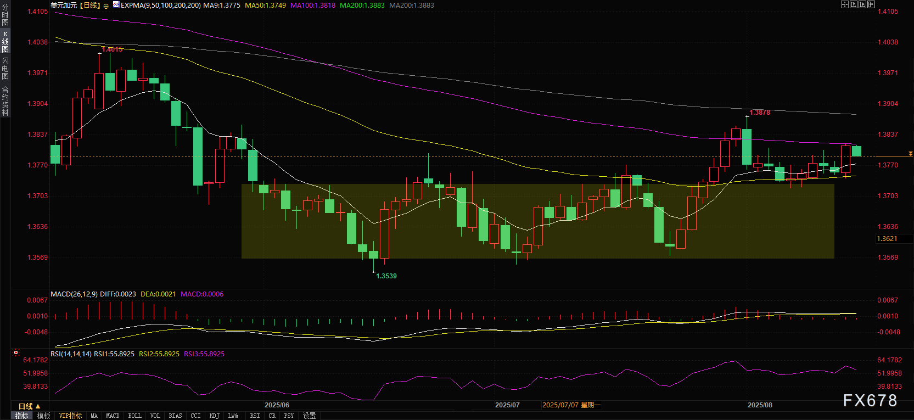Select the K线图 side tab

click(x=5, y=42)
